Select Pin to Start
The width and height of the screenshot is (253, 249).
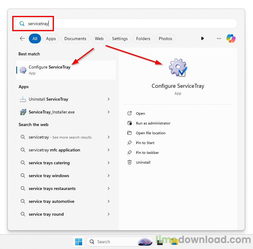[145, 143]
